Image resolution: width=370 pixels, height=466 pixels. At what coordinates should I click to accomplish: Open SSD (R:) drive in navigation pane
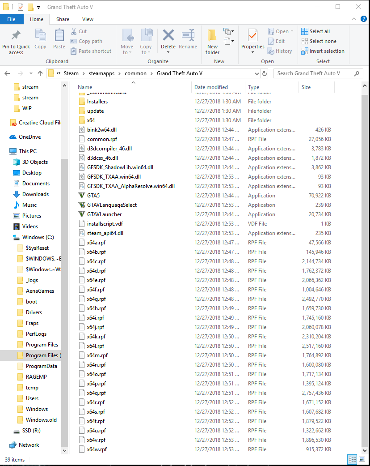click(31, 431)
